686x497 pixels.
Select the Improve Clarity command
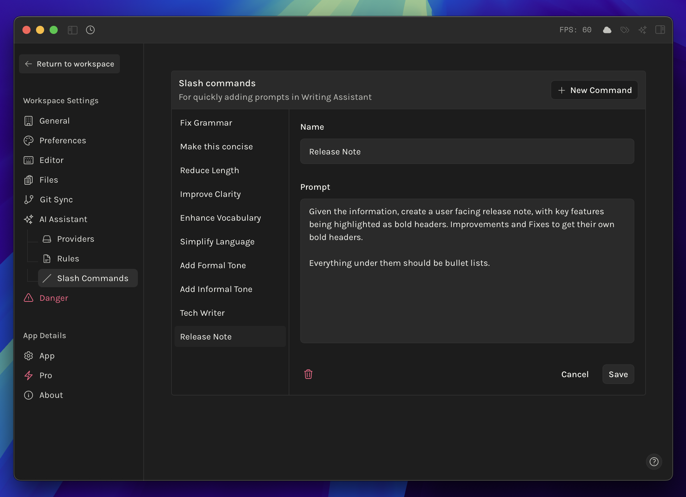point(230,194)
